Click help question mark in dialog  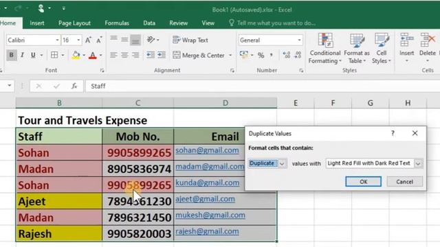(393, 133)
